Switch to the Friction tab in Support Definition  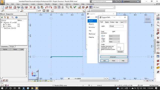112,22
